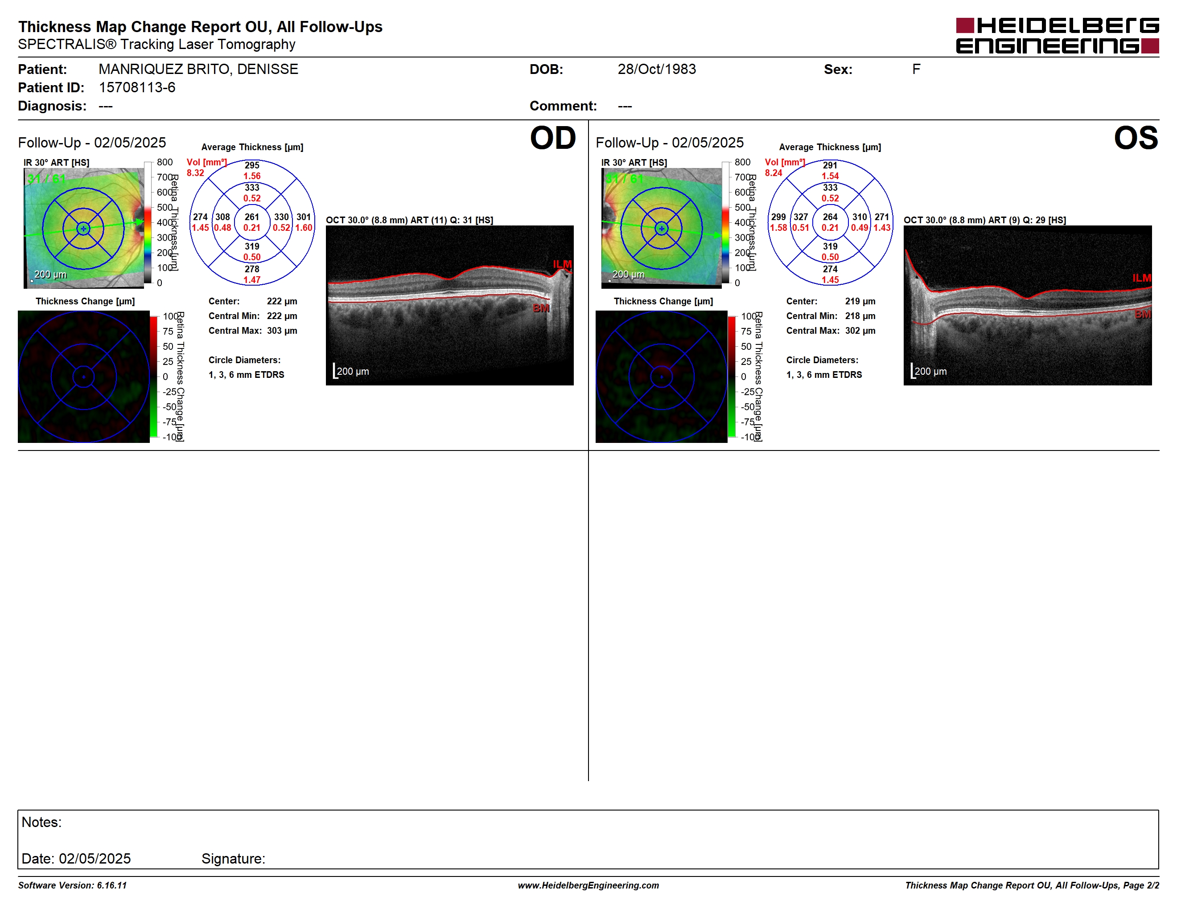
Task: Click the red 'BM' label on the OD scan
Action: coord(541,308)
